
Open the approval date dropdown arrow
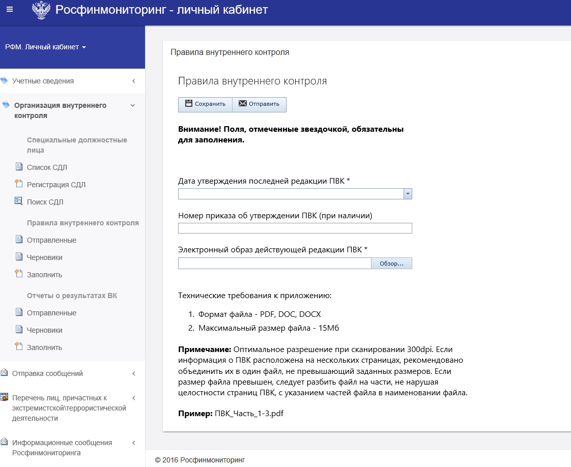click(x=408, y=194)
